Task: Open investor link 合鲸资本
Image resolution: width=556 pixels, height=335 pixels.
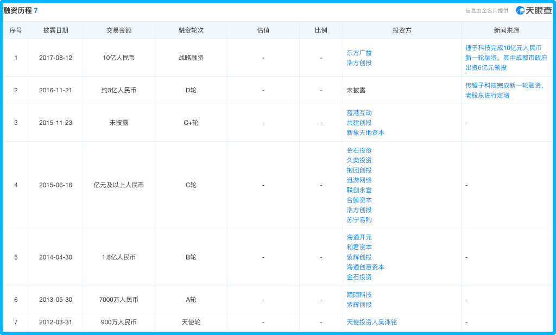Action: click(359, 200)
